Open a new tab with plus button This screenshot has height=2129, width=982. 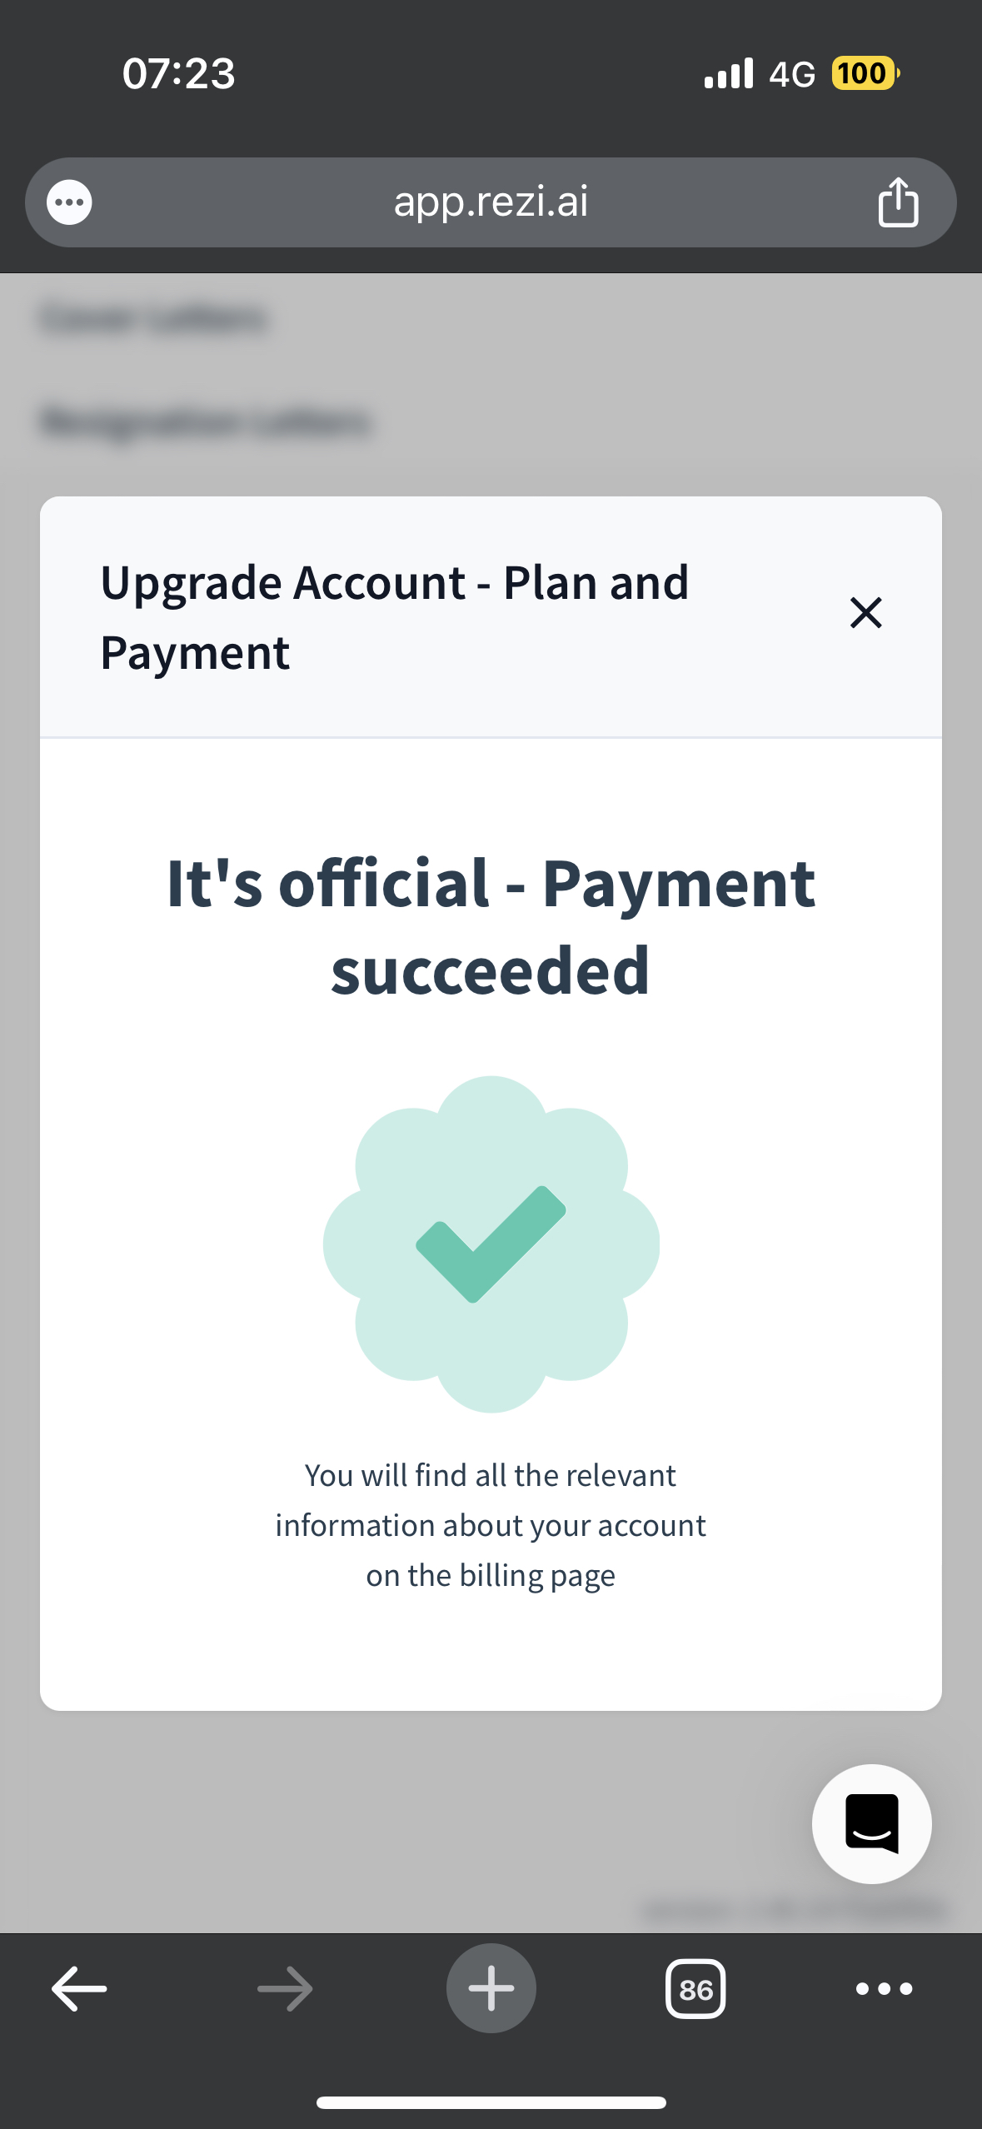[x=491, y=1988]
